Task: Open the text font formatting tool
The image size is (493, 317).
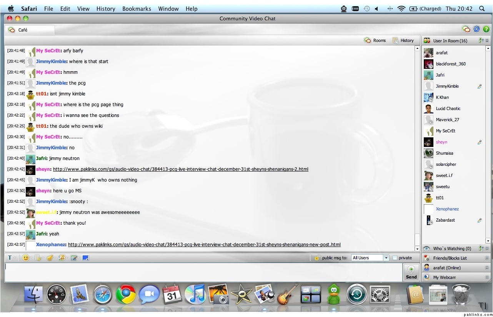Action: (10, 258)
